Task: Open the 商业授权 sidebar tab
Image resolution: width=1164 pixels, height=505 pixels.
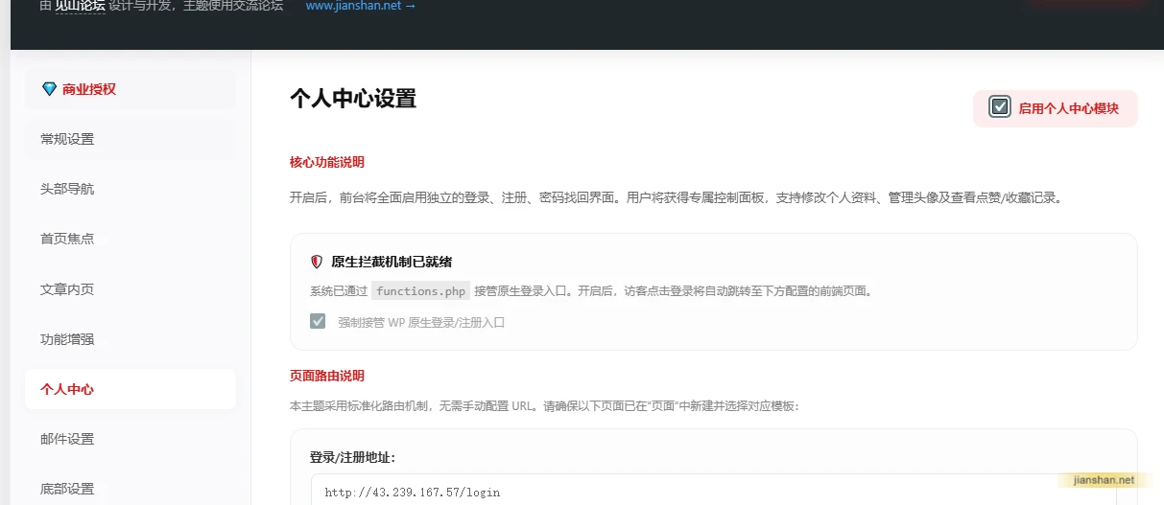Action: click(x=131, y=89)
